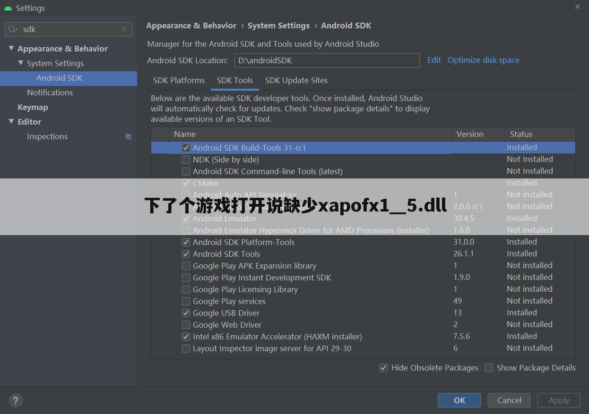Sort table by Status column header
Image resolution: width=589 pixels, height=414 pixels.
540,134
